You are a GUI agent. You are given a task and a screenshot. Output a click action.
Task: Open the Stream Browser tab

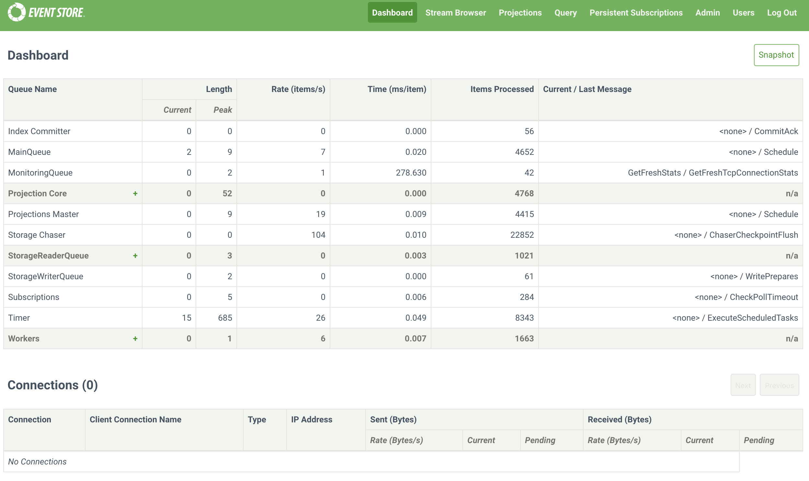pyautogui.click(x=455, y=12)
